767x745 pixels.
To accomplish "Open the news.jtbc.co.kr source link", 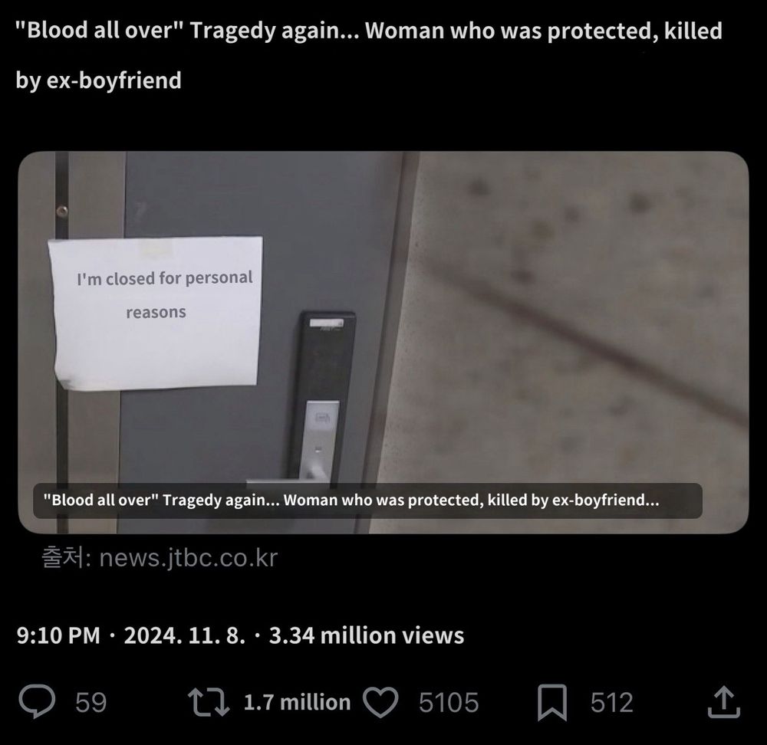I will [x=189, y=558].
